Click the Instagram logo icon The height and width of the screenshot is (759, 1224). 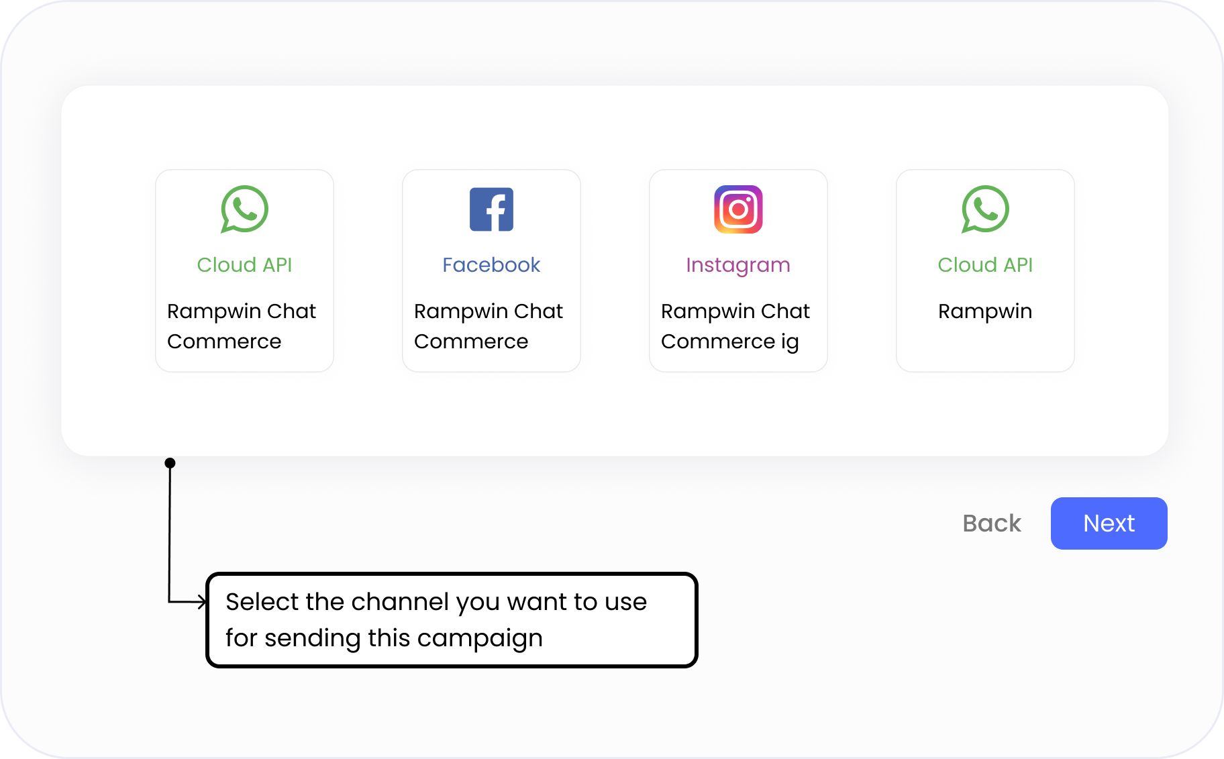click(738, 209)
